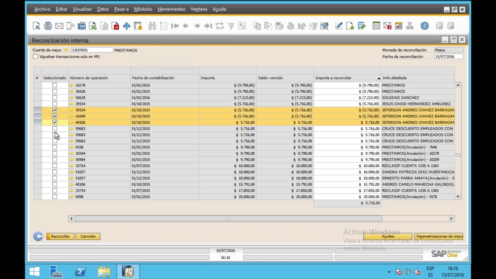Open the Datos menu
The image size is (496, 279).
[x=103, y=9]
